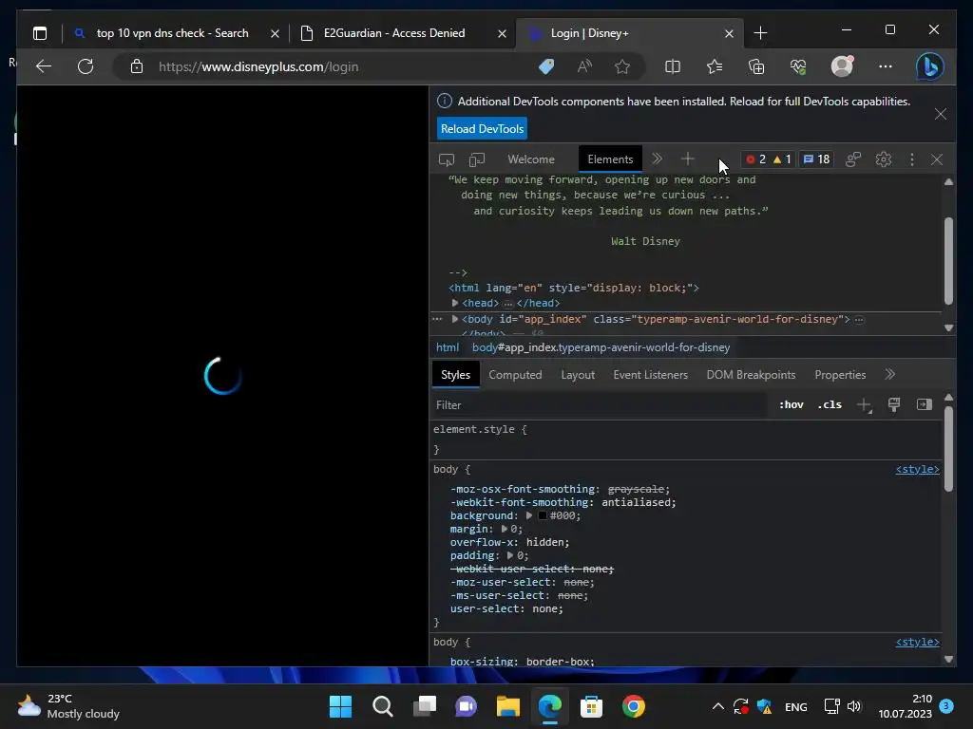
Task: Reload the Disney+ page
Action: 86,66
